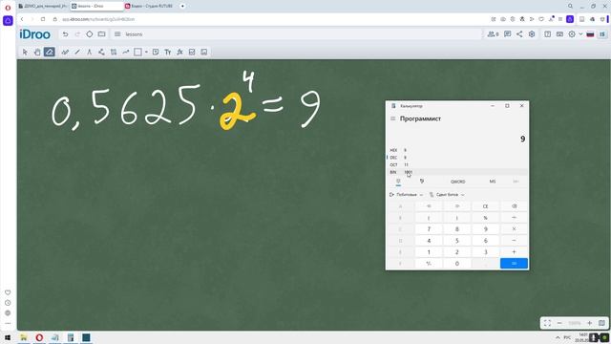Zoom in on the board
Screen dimensions: 611x344
click(x=590, y=323)
